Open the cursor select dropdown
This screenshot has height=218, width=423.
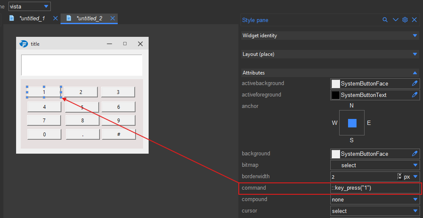(375, 211)
